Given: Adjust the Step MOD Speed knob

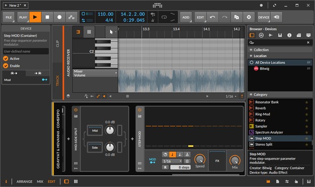Looking at the screenshot, I should click(x=200, y=160).
